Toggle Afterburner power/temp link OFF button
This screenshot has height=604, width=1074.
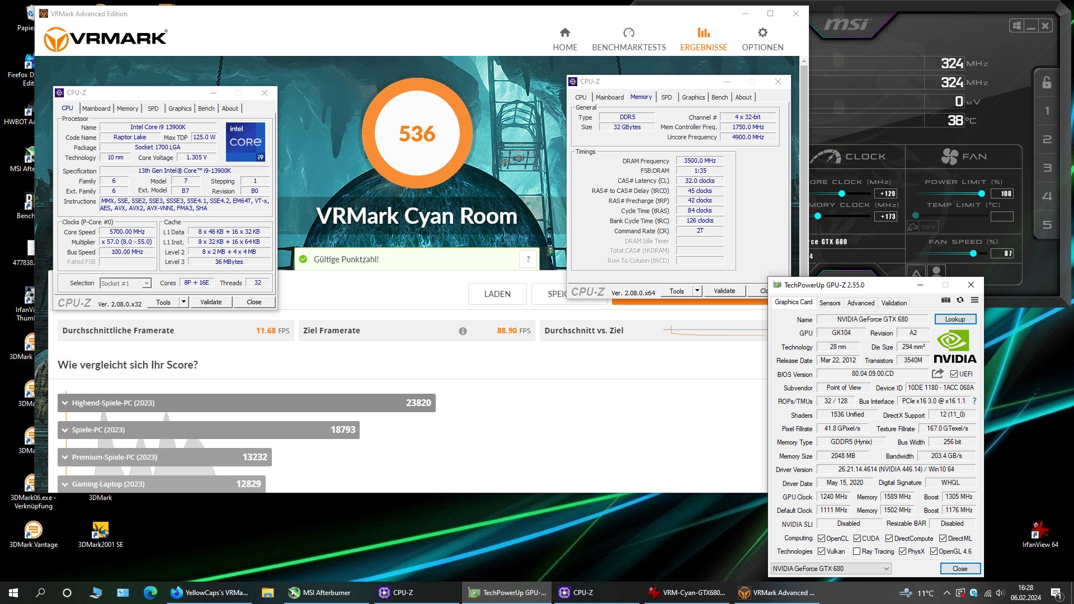(x=922, y=226)
